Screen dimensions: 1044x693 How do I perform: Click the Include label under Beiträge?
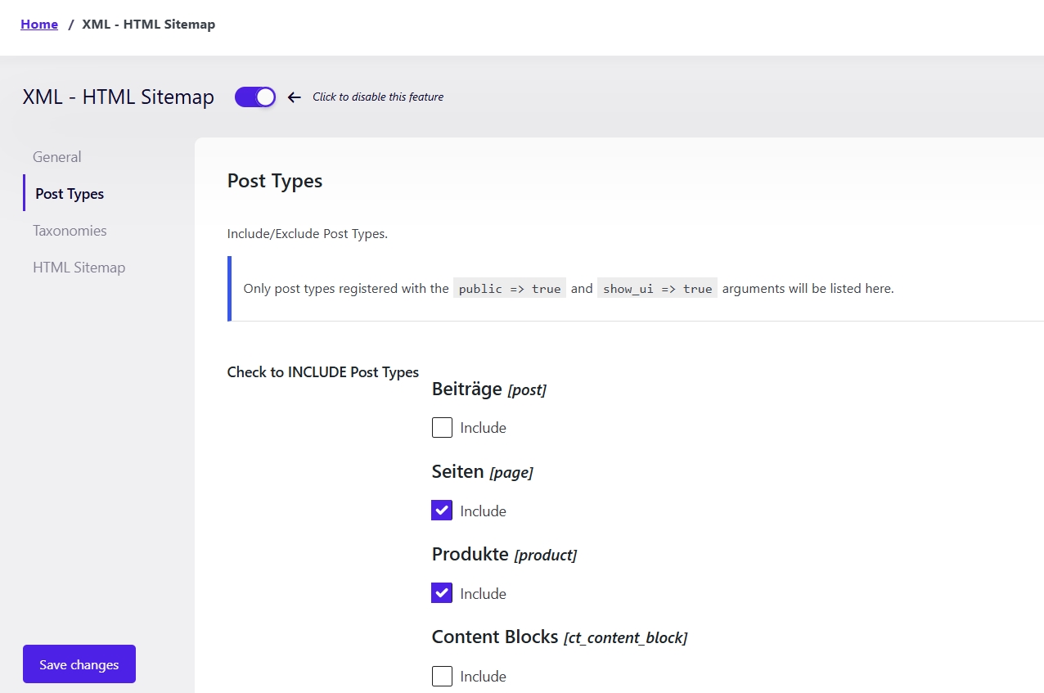[x=483, y=428]
